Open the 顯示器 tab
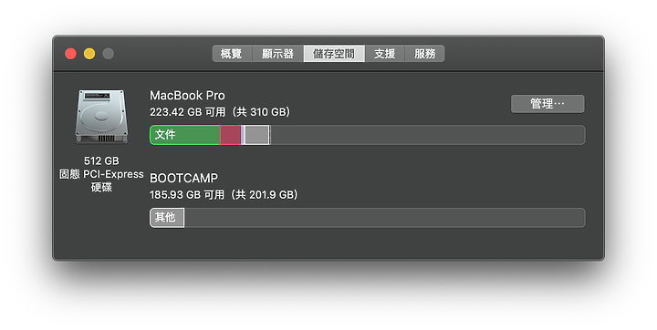Viewport: 657px width, 330px height. (277, 54)
